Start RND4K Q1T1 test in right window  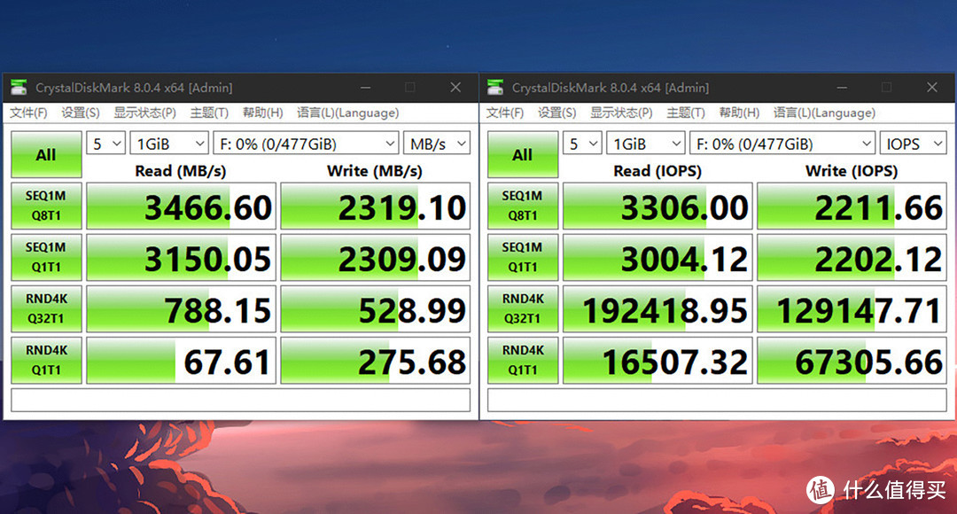[x=523, y=360]
